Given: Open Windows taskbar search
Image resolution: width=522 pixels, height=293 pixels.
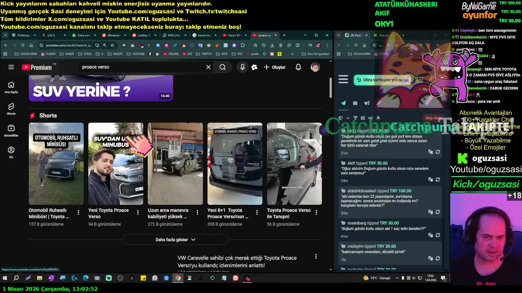Looking at the screenshot, I should 16,278.
